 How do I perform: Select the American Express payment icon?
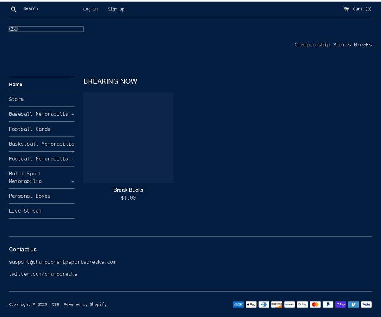point(238,304)
